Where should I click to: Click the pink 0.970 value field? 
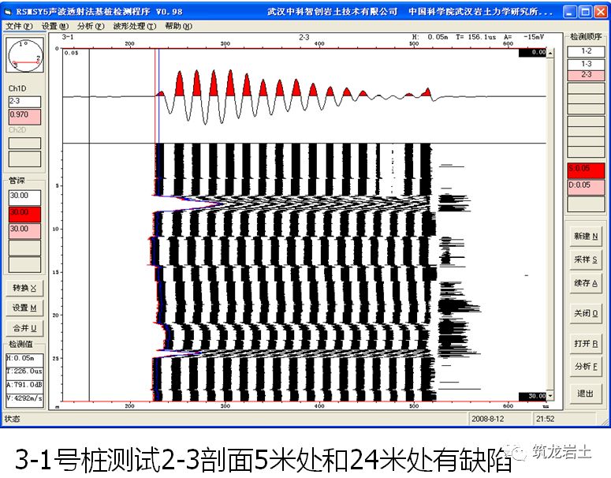tap(24, 117)
